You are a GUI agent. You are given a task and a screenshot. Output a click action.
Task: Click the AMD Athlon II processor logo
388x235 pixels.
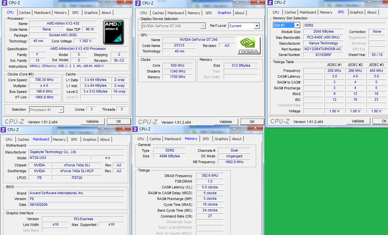[x=113, y=32]
